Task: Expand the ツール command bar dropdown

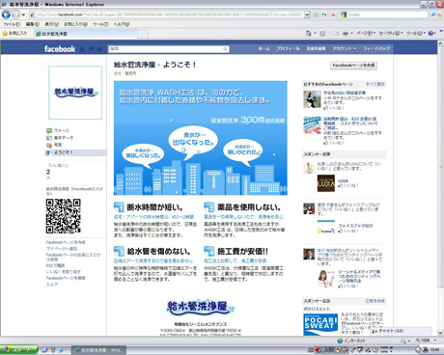Action: (x=416, y=33)
